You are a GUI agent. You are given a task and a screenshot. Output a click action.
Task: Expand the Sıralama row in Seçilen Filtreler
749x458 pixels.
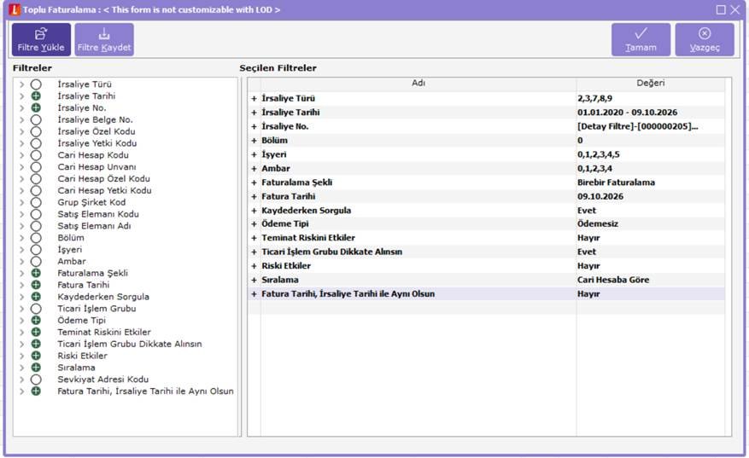(x=255, y=280)
